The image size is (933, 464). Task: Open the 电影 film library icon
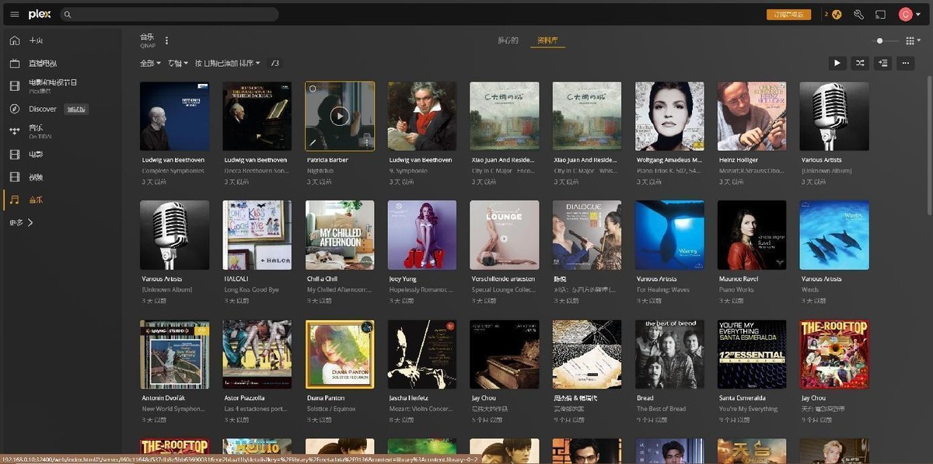coord(14,154)
